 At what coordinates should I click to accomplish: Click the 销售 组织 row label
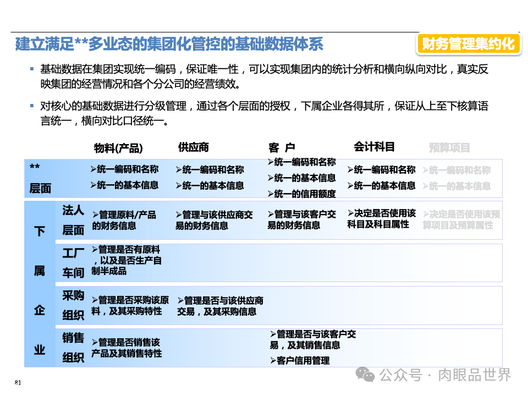73,348
